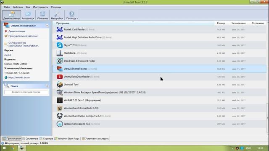Click the Uninstall Tool taskbar button
The image size is (269, 151).
coord(22,148)
